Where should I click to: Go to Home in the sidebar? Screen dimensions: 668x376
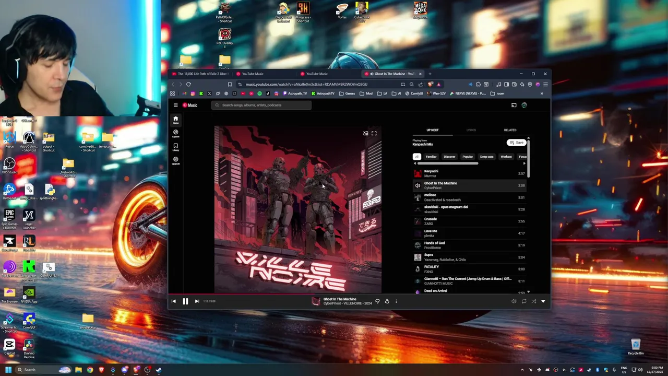click(175, 120)
